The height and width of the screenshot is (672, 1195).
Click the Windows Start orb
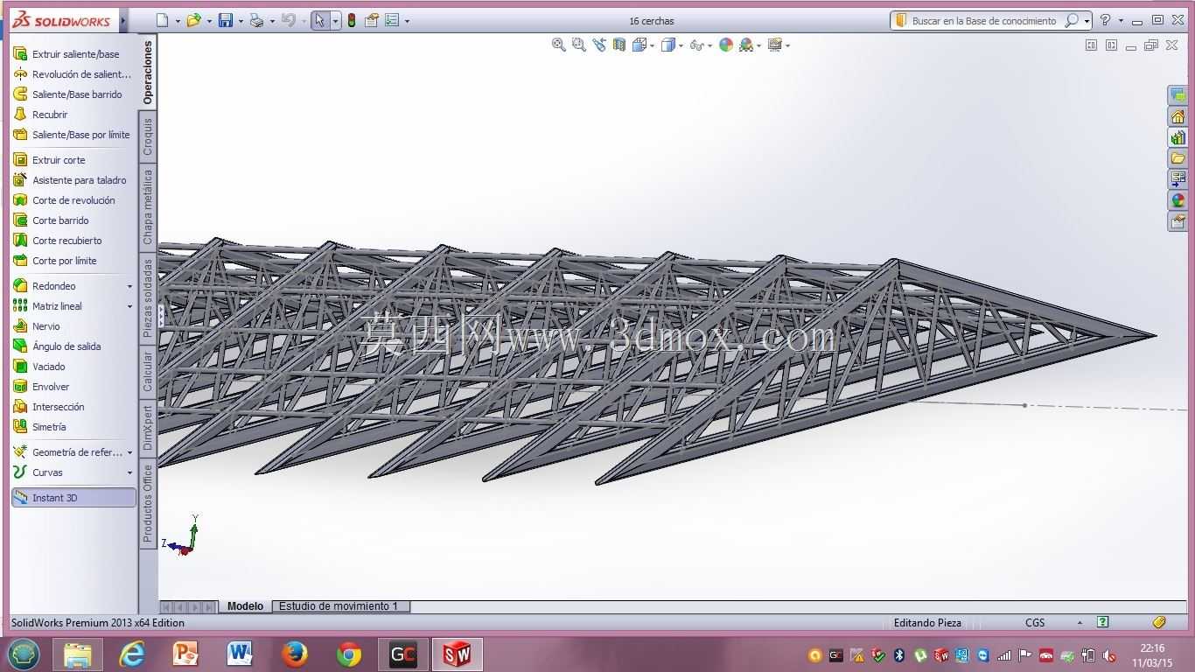pos(24,654)
